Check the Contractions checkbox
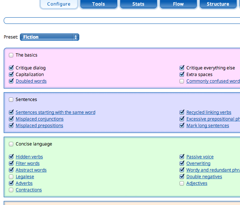 [11, 190]
